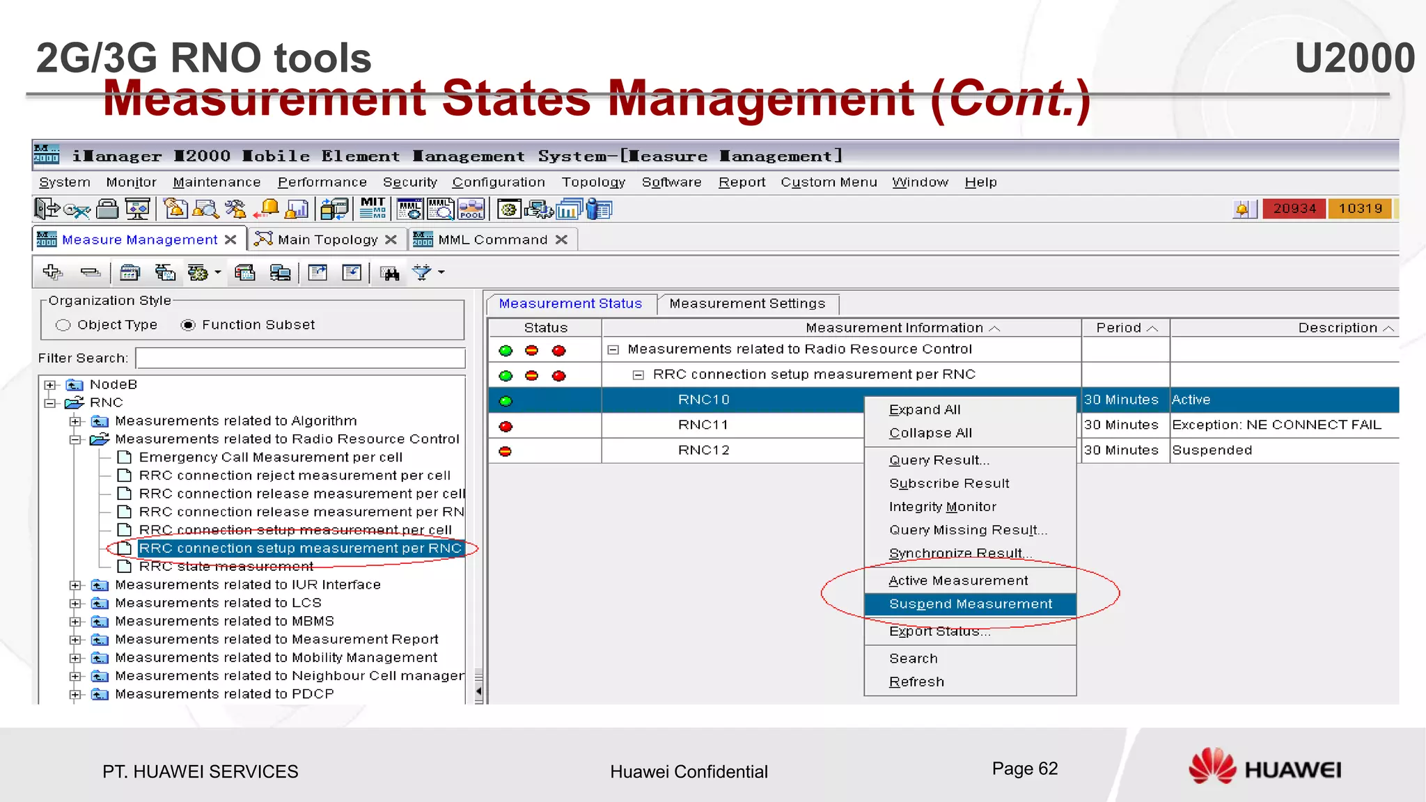Select Query Result... in context menu

point(970,460)
